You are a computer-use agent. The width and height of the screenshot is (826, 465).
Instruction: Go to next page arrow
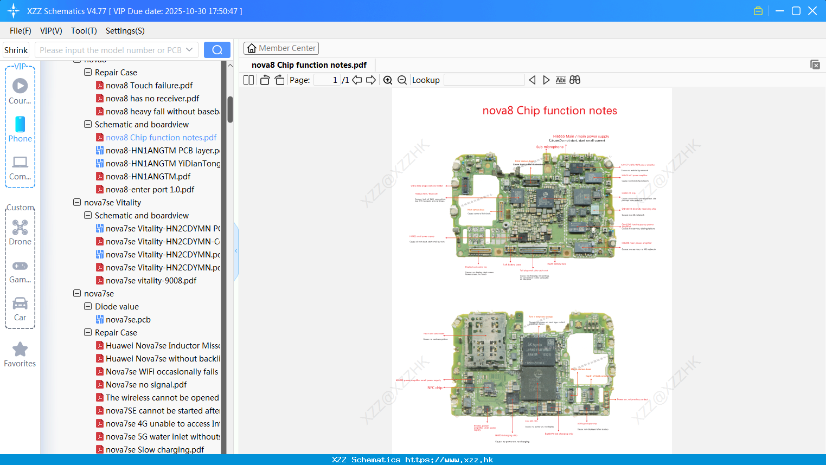pyautogui.click(x=371, y=80)
